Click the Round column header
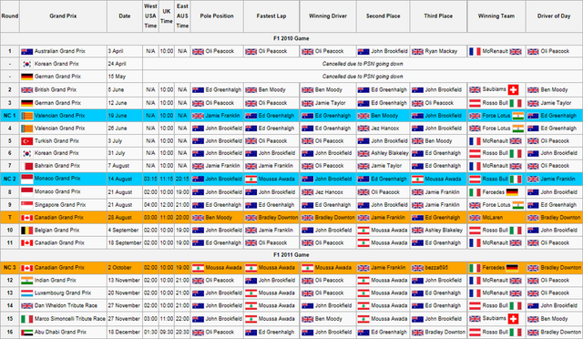The image size is (583, 339). tap(10, 16)
